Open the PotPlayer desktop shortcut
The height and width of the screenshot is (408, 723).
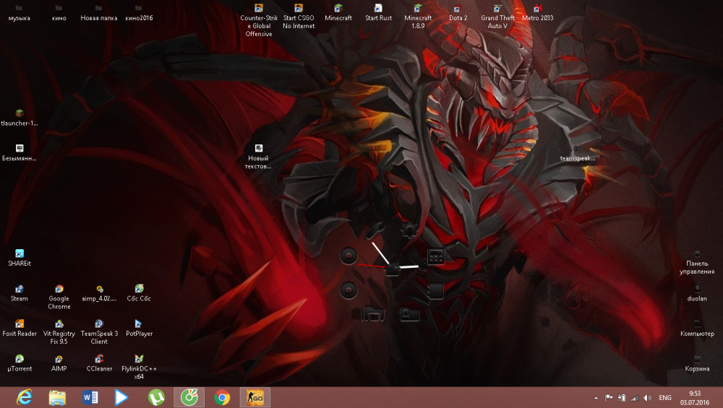point(139,324)
